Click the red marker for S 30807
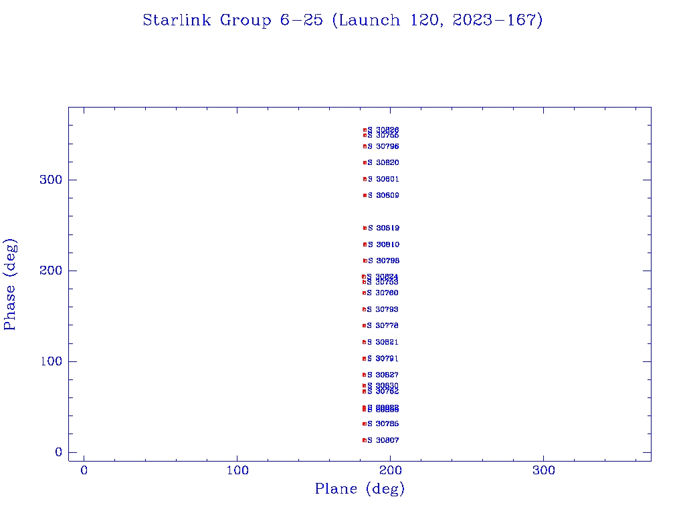 point(365,440)
